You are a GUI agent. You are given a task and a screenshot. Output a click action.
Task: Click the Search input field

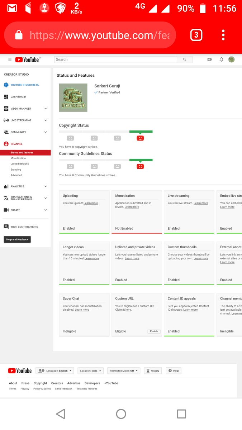point(116,59)
